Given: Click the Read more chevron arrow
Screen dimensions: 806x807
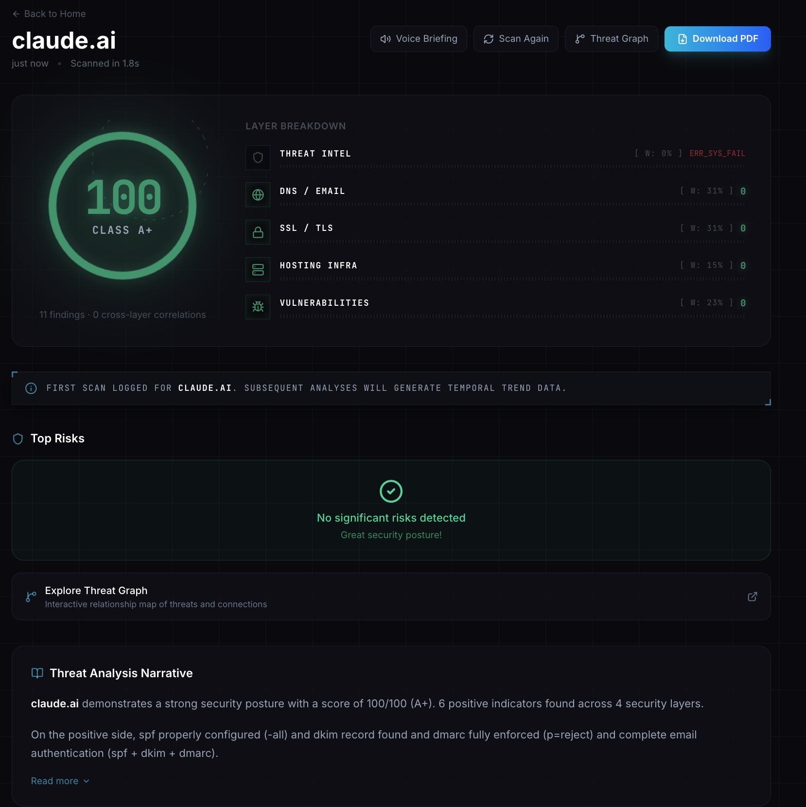Looking at the screenshot, I should (86, 781).
